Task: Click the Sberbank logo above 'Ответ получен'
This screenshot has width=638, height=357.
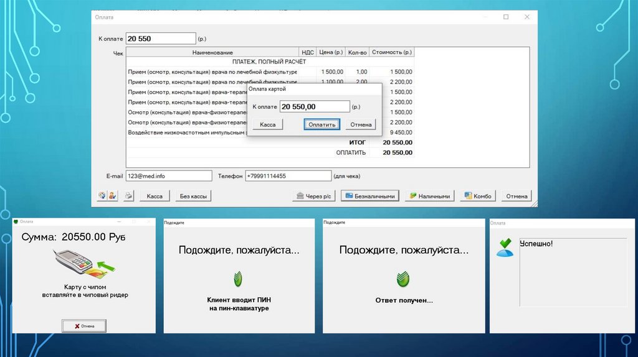Action: (x=403, y=277)
